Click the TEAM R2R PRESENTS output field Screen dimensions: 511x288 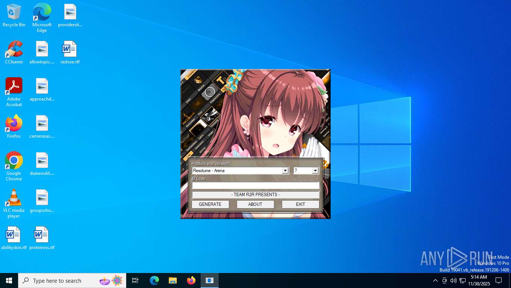pos(255,195)
